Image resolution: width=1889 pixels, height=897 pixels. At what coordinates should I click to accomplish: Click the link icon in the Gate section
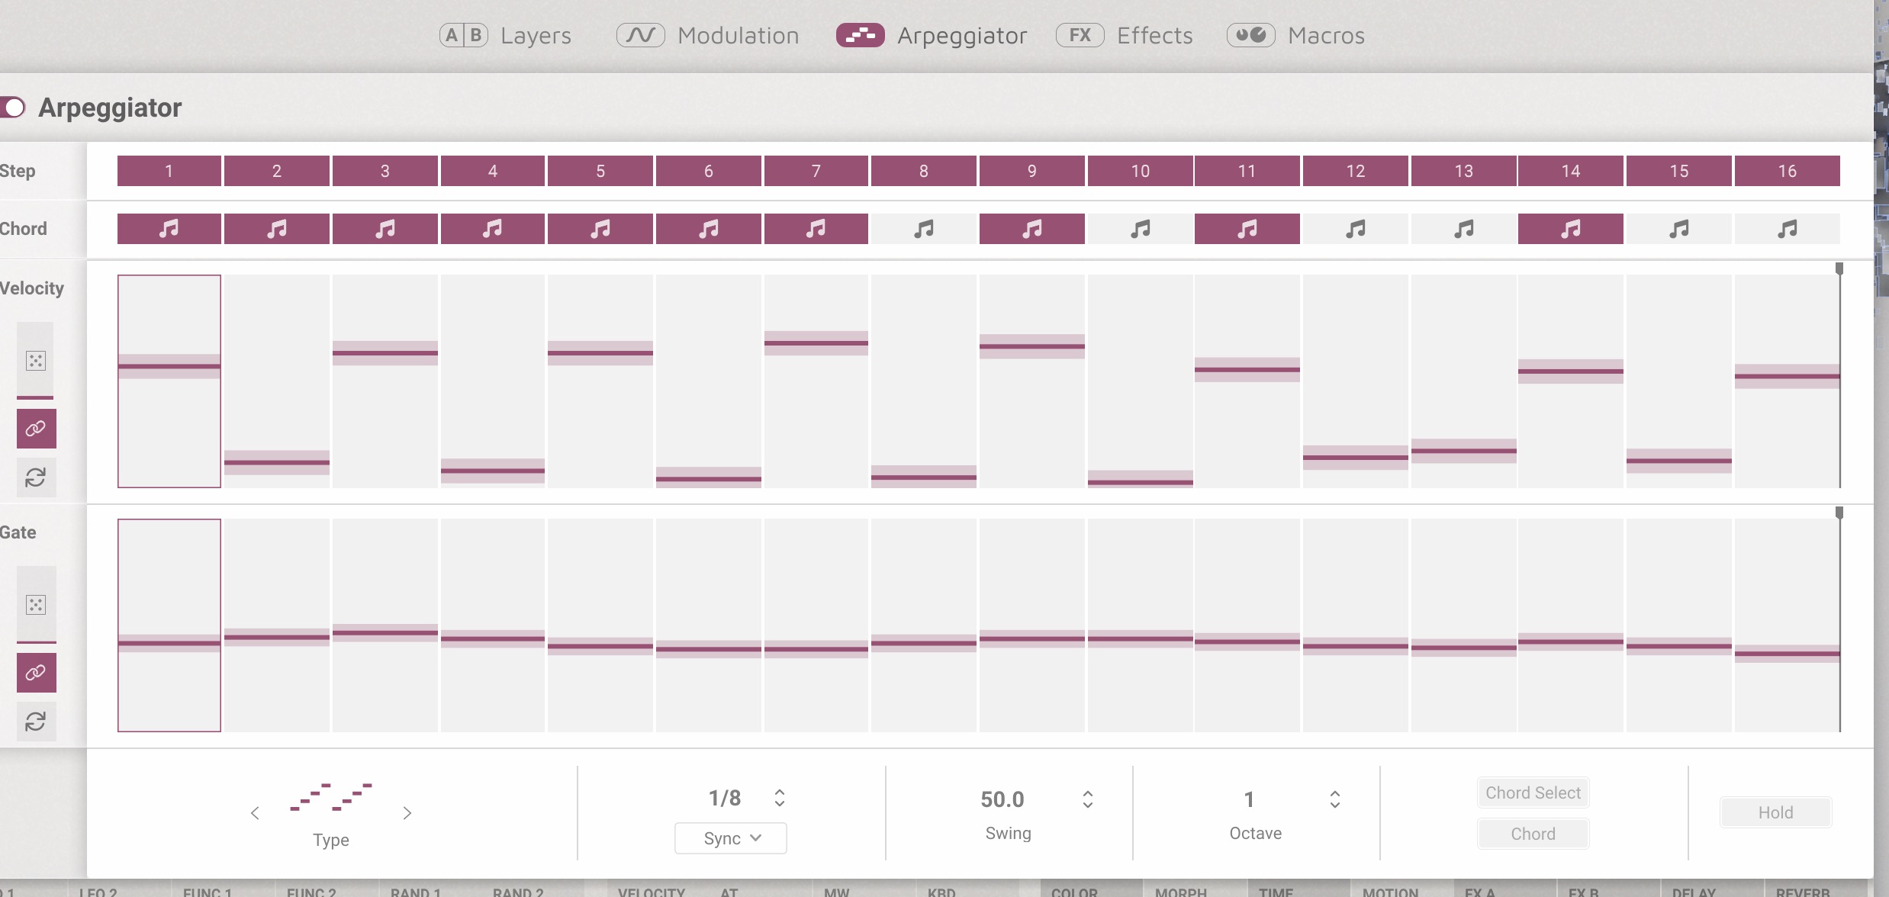tap(35, 672)
